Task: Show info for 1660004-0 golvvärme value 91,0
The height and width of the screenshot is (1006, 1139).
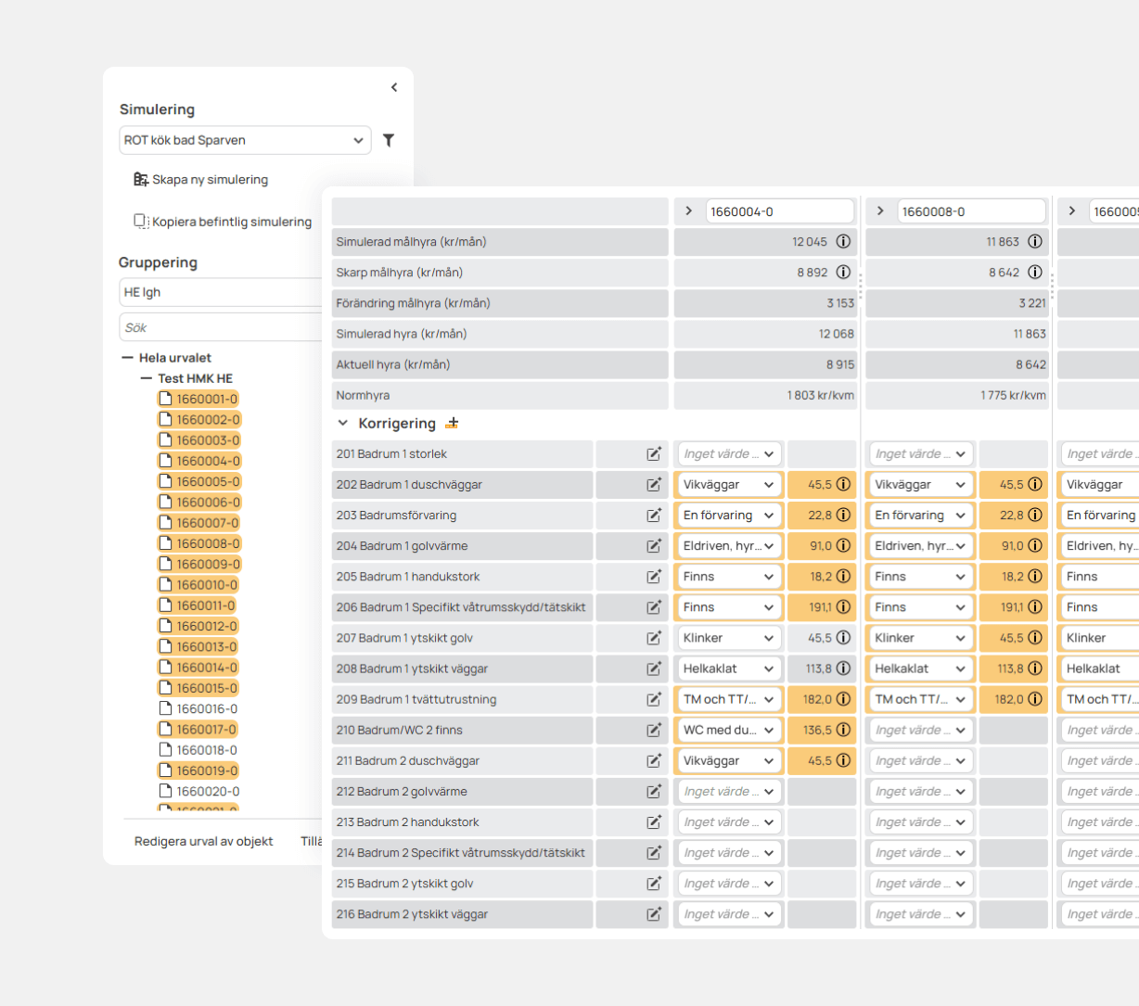Action: (843, 545)
